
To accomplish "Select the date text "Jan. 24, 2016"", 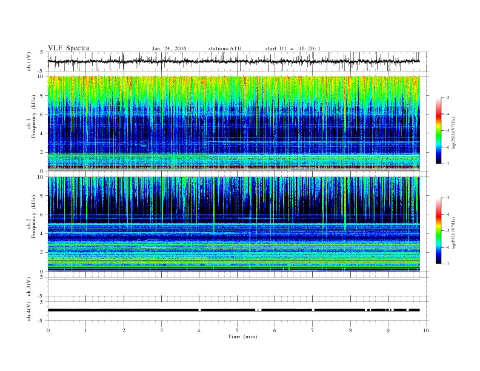I will pyautogui.click(x=169, y=48).
